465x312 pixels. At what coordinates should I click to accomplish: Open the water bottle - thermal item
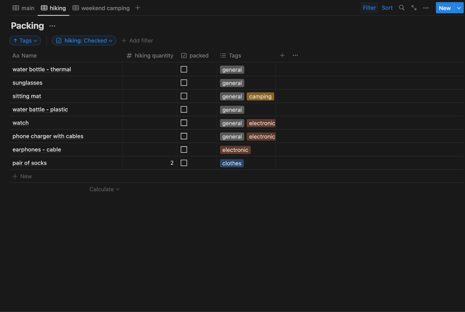pos(42,69)
